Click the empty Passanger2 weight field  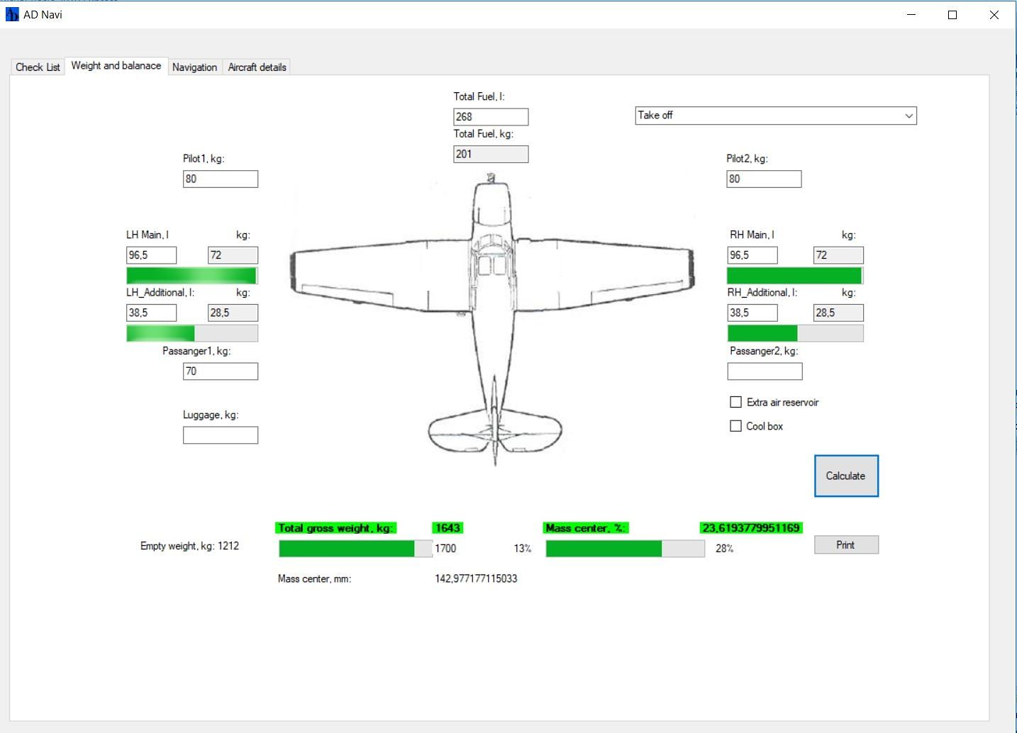click(x=765, y=371)
